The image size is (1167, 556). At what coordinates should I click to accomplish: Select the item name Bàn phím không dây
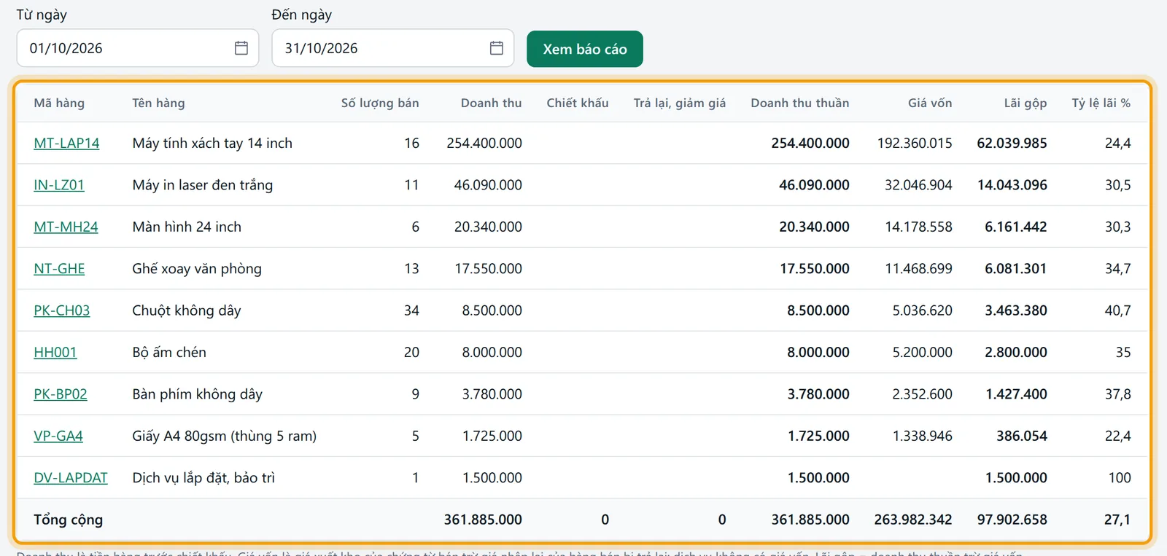click(x=198, y=394)
